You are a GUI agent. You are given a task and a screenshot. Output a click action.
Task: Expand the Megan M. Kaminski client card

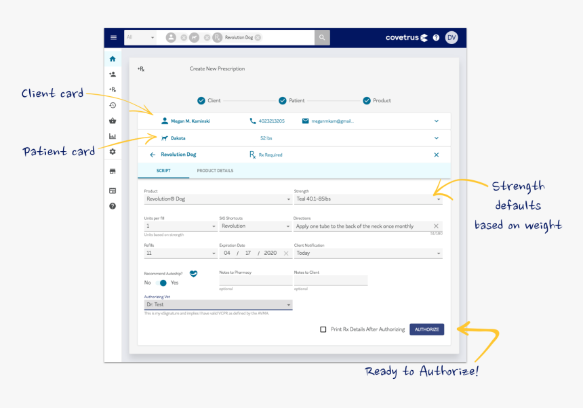tap(437, 121)
